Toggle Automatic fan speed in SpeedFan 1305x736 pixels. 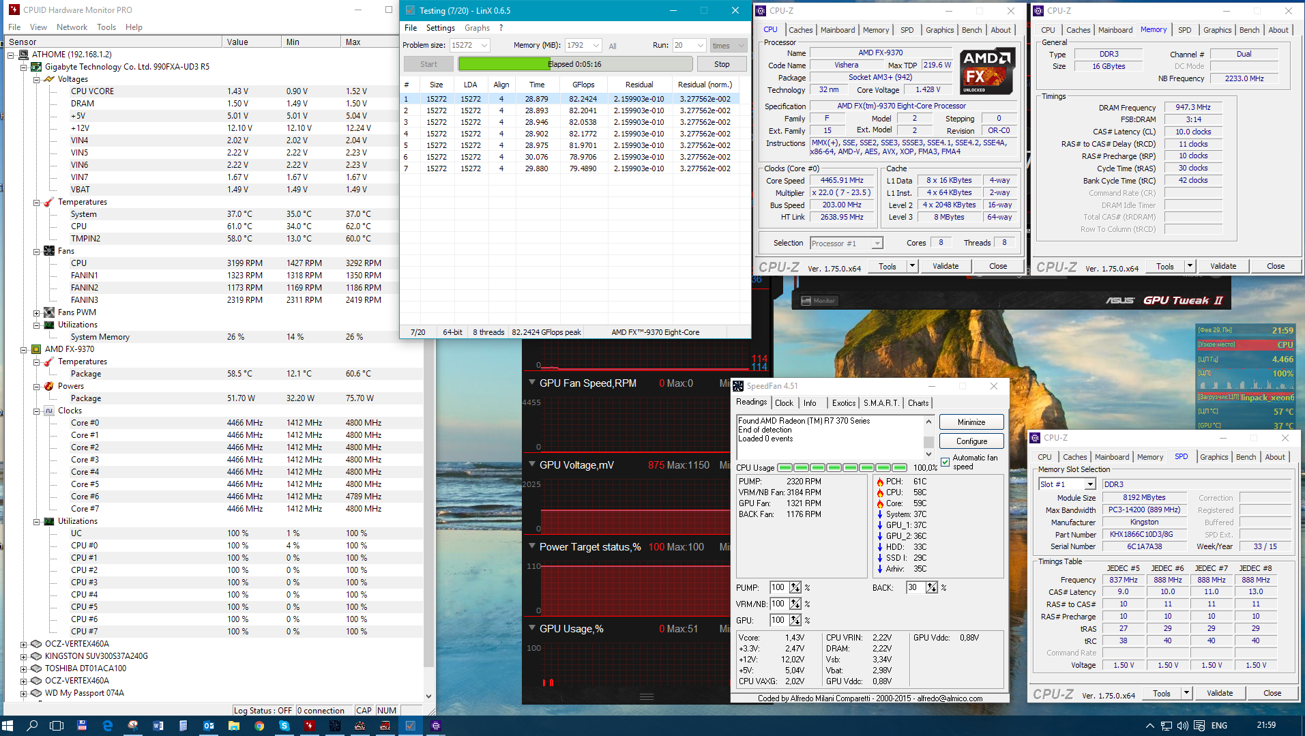tap(945, 462)
